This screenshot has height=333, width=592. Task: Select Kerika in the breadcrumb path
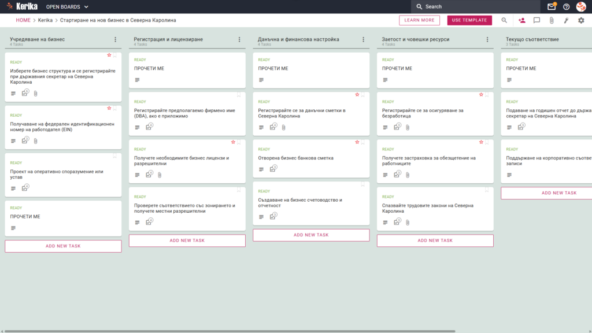45,20
